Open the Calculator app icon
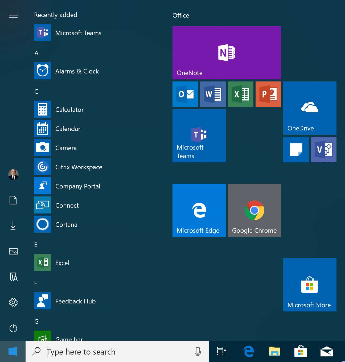The image size is (345, 362). [x=43, y=109]
